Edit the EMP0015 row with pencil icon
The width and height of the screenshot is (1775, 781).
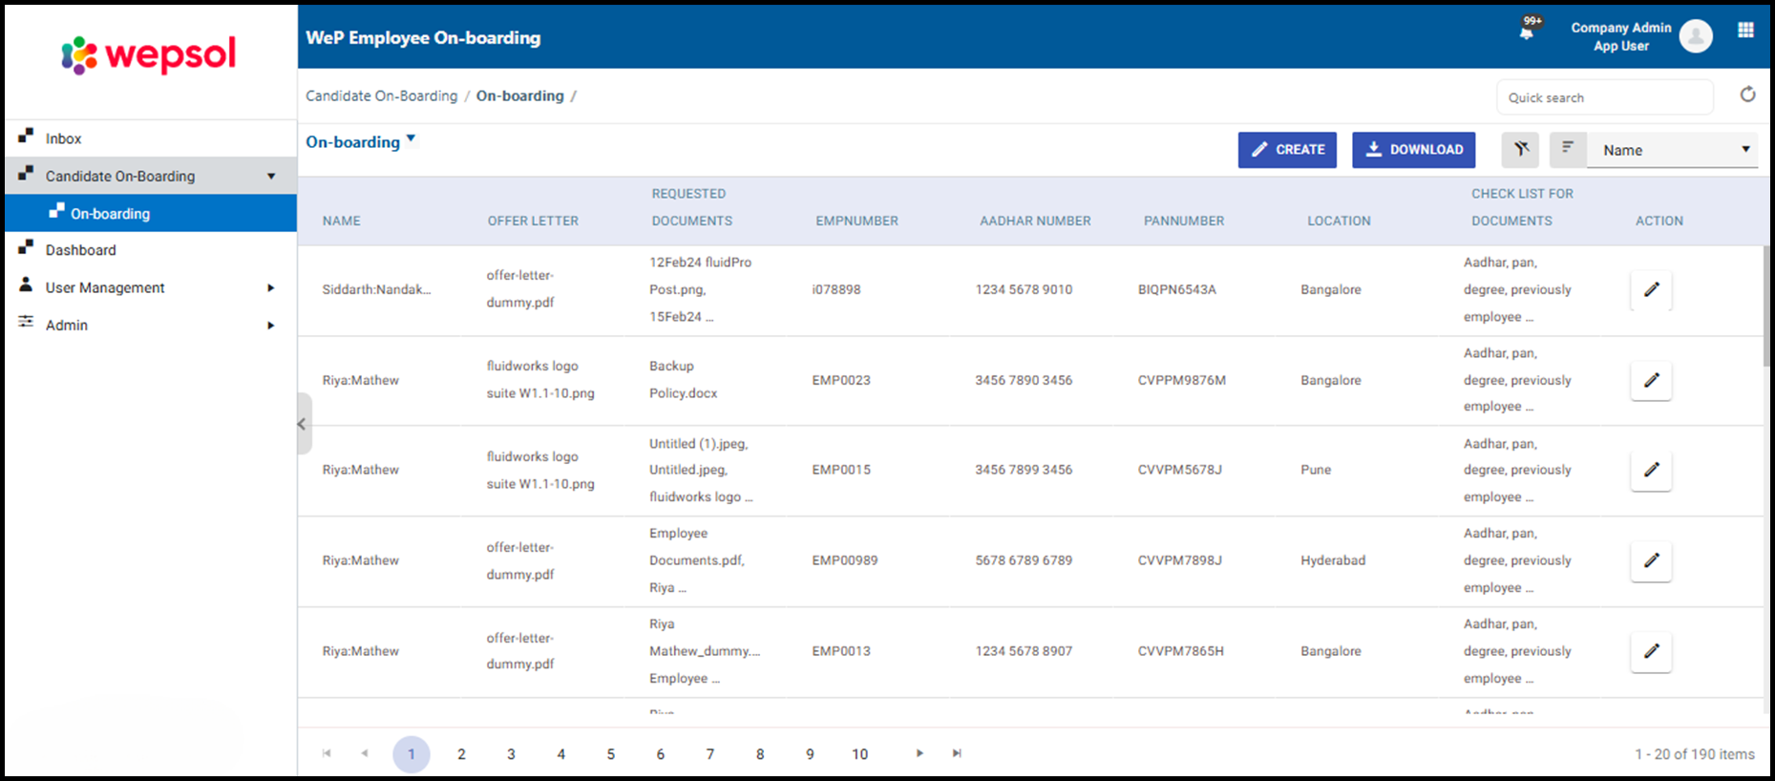click(1651, 470)
